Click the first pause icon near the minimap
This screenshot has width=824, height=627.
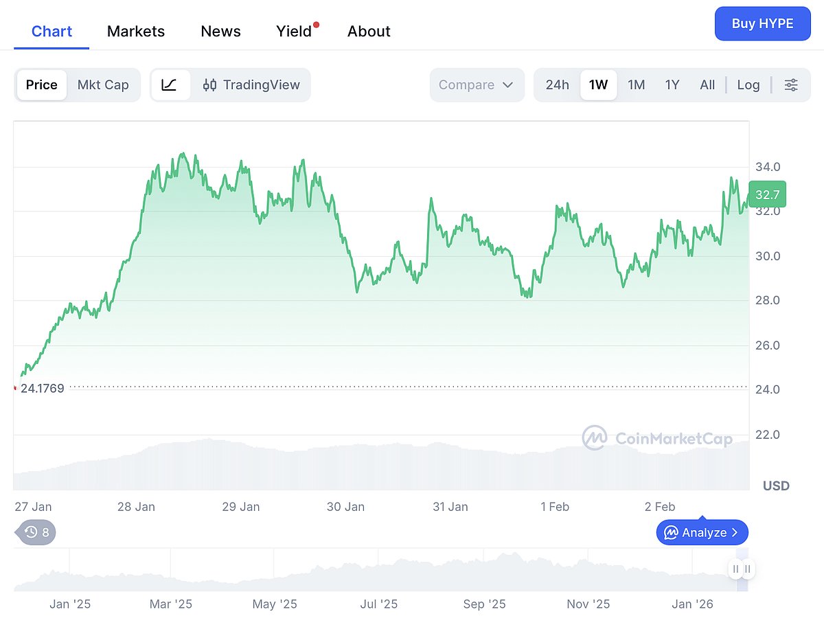735,569
